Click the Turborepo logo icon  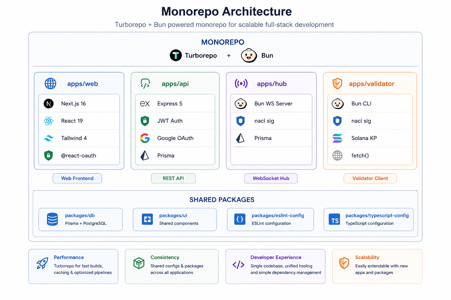coord(176,55)
